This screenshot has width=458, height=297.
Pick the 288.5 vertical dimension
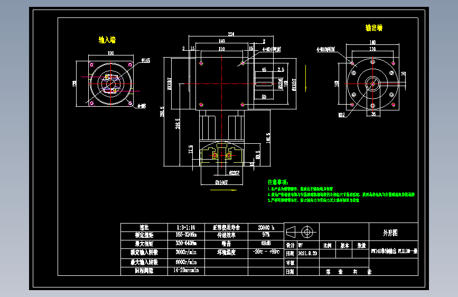click(x=162, y=112)
